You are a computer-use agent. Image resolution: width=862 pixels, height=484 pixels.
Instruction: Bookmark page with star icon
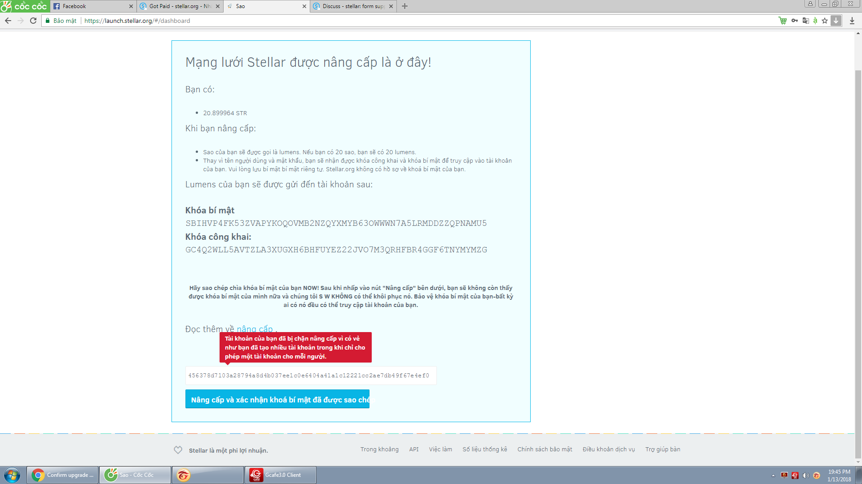[825, 21]
